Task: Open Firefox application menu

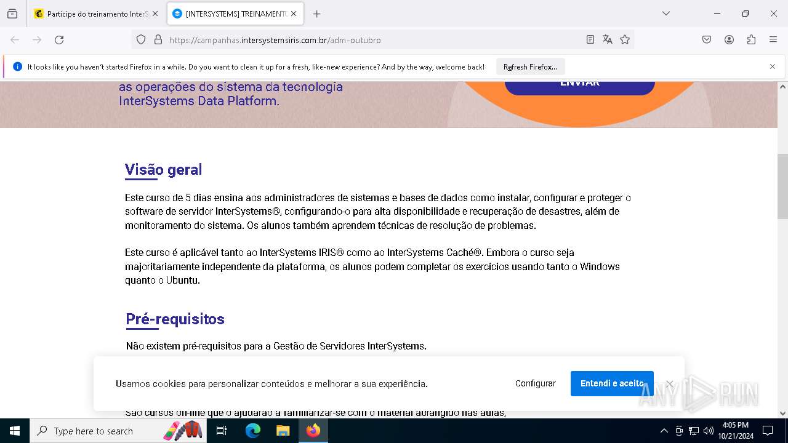Action: point(773,40)
